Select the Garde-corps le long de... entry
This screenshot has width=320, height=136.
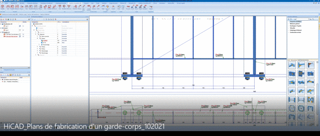point(11,80)
